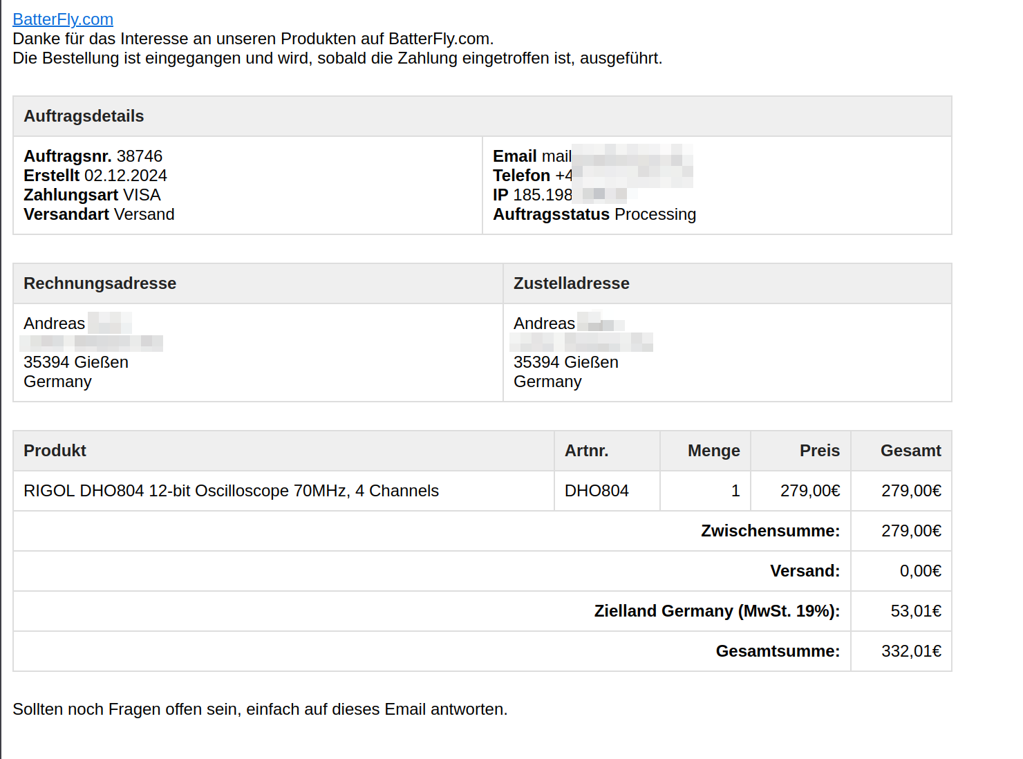
Task: Click the Versand cost 0,00€
Action: point(920,571)
